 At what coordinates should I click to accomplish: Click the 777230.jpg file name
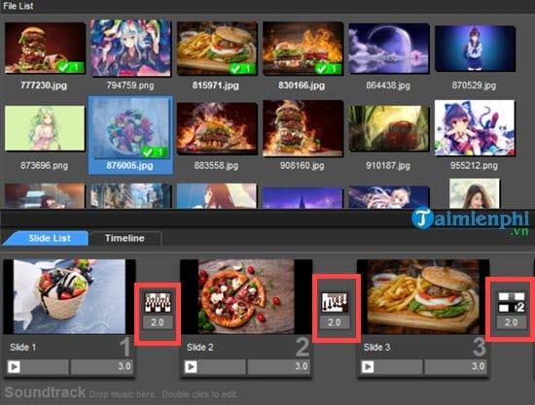[x=44, y=85]
